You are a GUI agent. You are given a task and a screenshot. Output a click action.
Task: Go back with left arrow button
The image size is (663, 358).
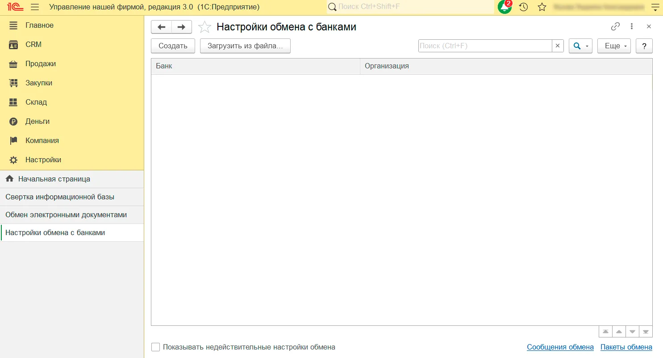pyautogui.click(x=162, y=27)
